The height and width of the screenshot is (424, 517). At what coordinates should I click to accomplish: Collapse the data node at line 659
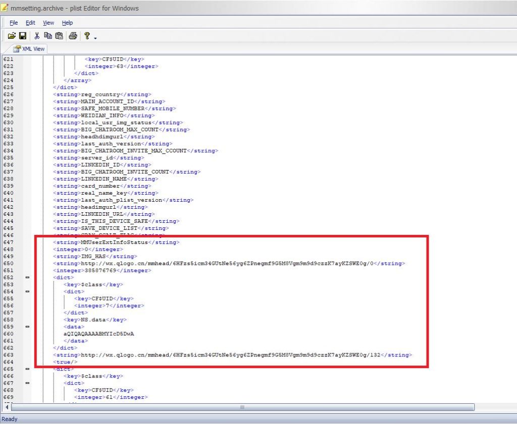pos(27,327)
